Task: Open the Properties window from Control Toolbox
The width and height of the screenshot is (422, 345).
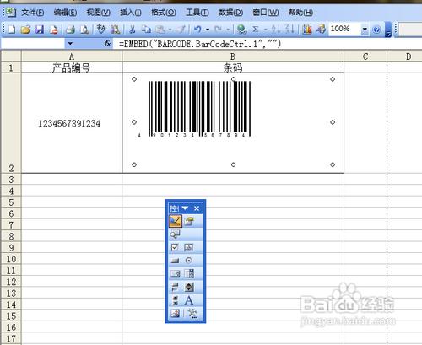Action: [x=189, y=221]
